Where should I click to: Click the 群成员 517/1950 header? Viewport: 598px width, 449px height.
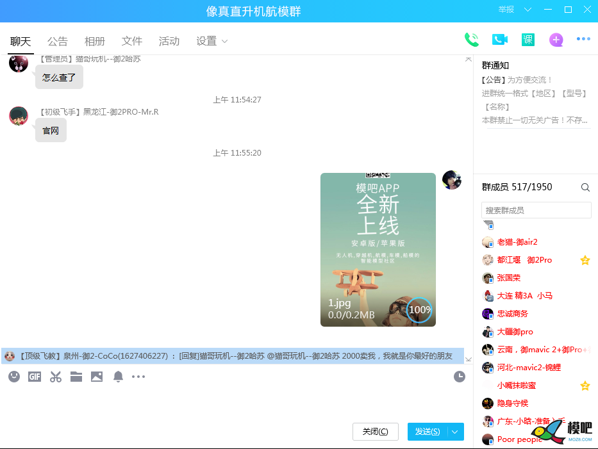tap(517, 187)
